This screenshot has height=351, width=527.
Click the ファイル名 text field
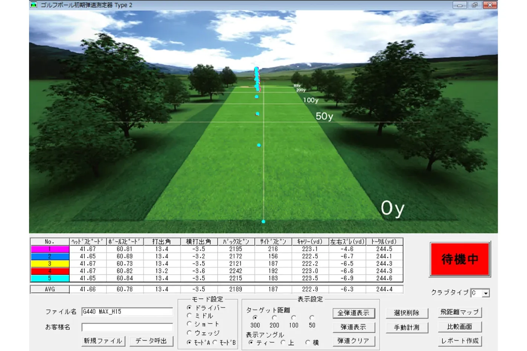click(x=127, y=312)
